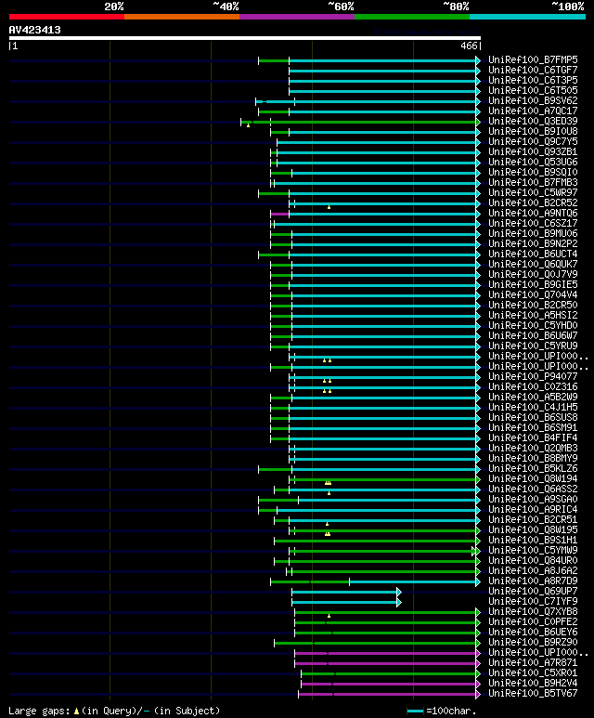Screen dimensions: 594x718
Task: Click the yellow gap marker on B2CR51 row
Action: [x=328, y=524]
